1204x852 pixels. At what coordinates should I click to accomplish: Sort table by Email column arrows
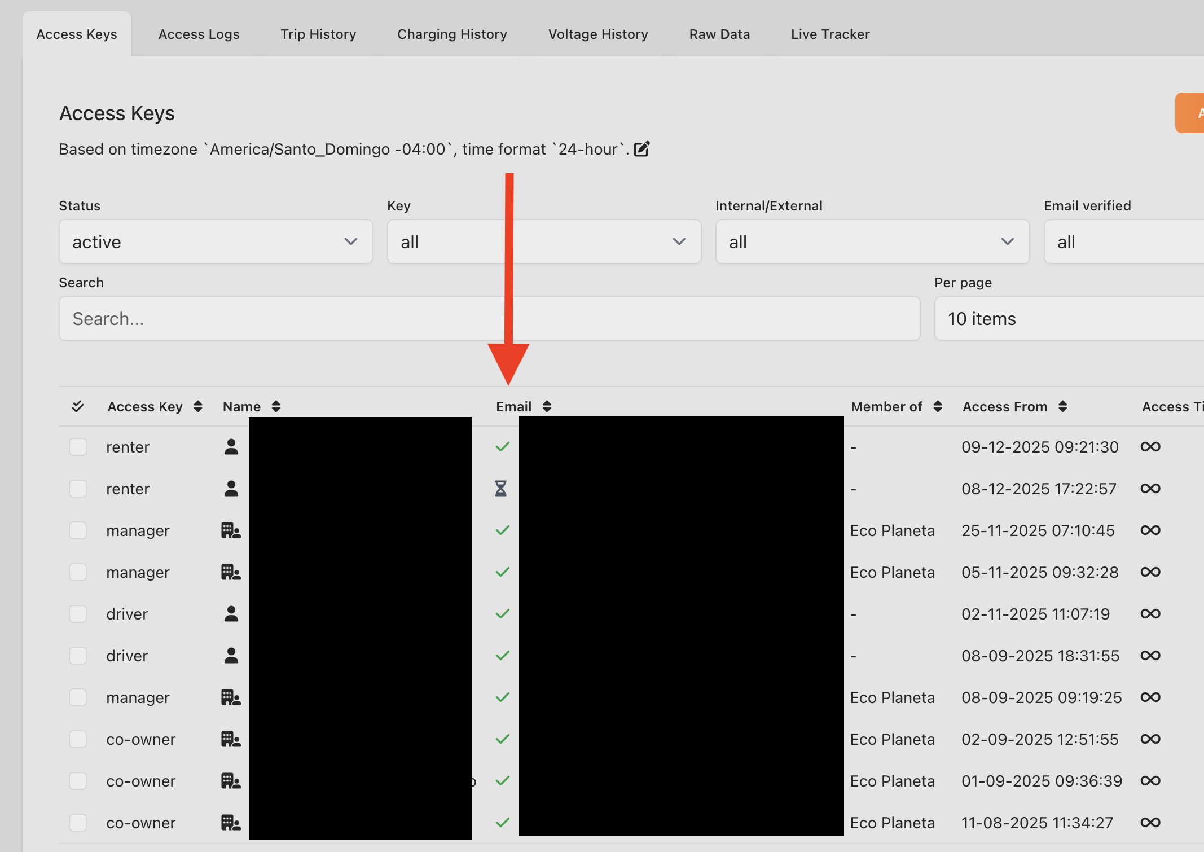547,406
